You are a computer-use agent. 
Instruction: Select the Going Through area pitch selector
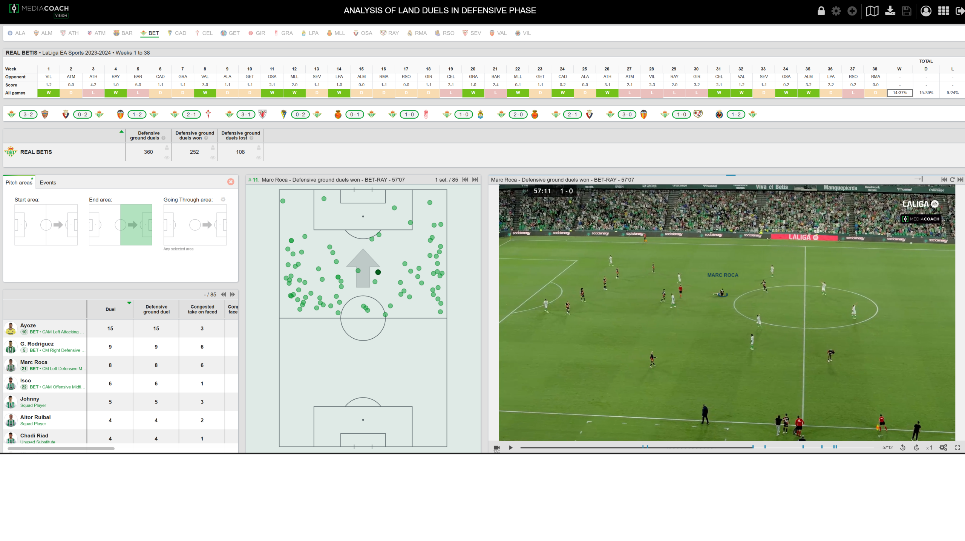(x=195, y=225)
